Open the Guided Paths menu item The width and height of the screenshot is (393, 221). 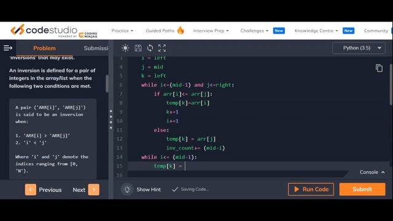click(x=160, y=31)
